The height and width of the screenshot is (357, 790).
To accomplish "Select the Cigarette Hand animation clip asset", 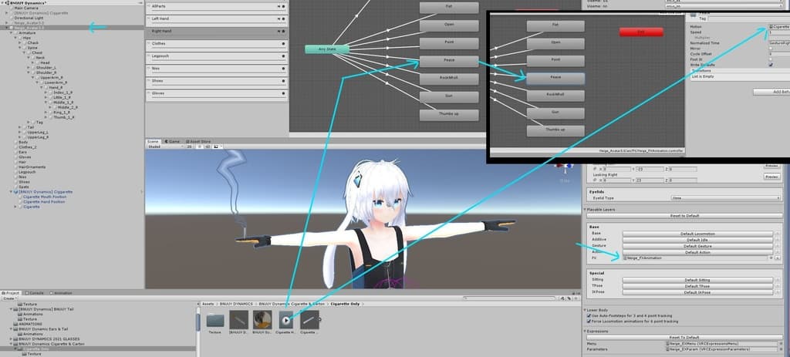I will [285, 320].
